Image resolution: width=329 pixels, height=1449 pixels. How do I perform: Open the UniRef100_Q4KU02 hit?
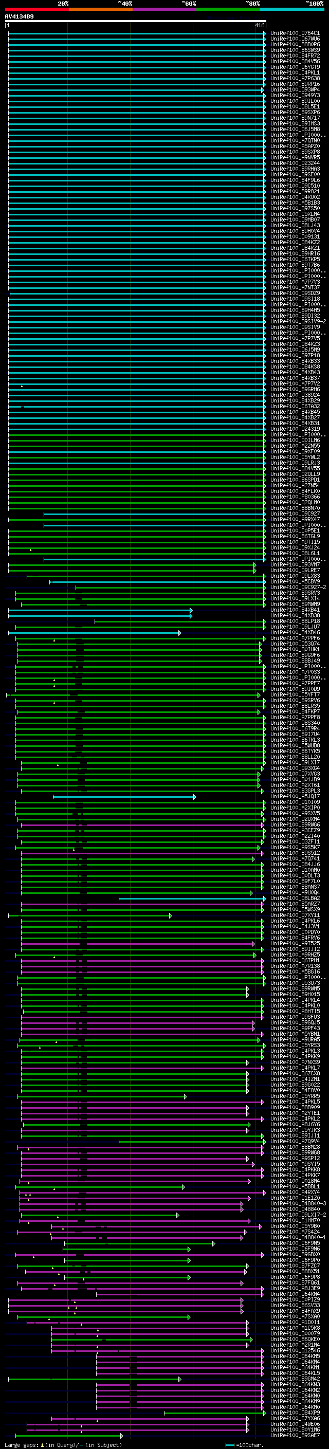(295, 197)
